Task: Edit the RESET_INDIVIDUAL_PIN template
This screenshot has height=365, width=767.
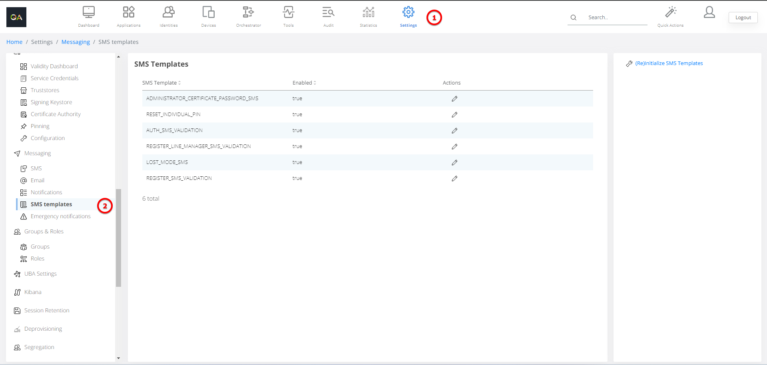Action: point(454,114)
